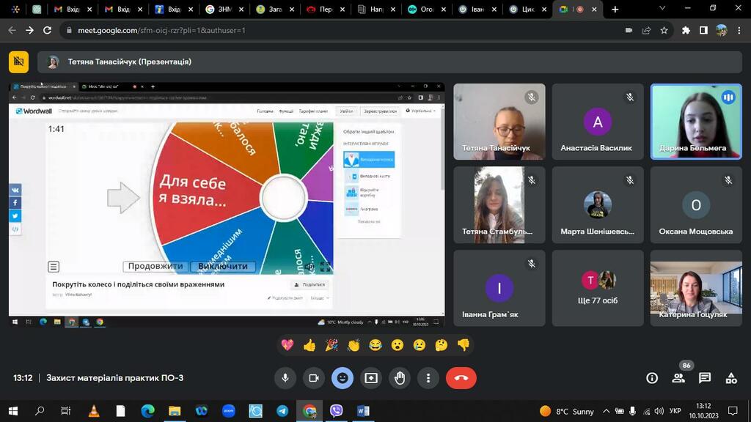The height and width of the screenshot is (422, 751).
Task: Hide the emoji reactions bar
Action: coord(342,378)
